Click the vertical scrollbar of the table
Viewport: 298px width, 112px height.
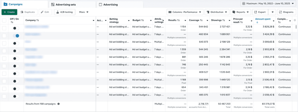point(296,27)
